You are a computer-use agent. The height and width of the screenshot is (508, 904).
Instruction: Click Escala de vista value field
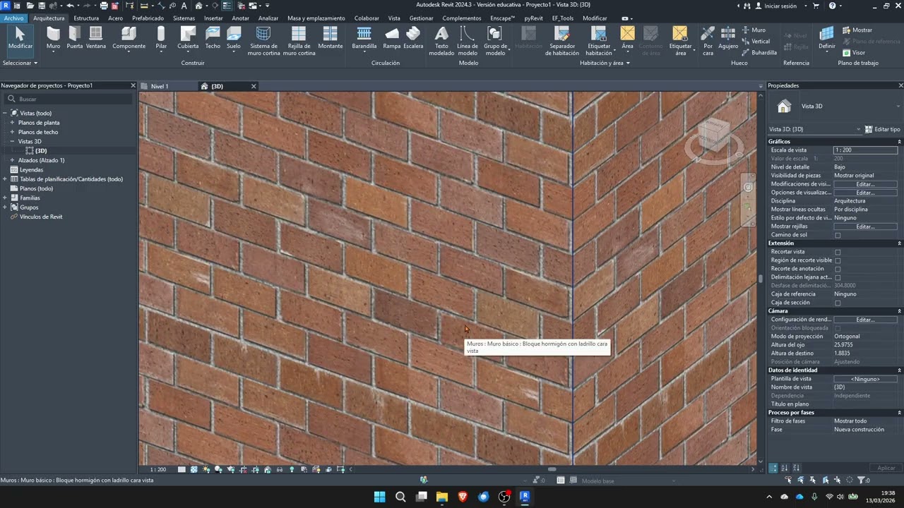pos(865,150)
